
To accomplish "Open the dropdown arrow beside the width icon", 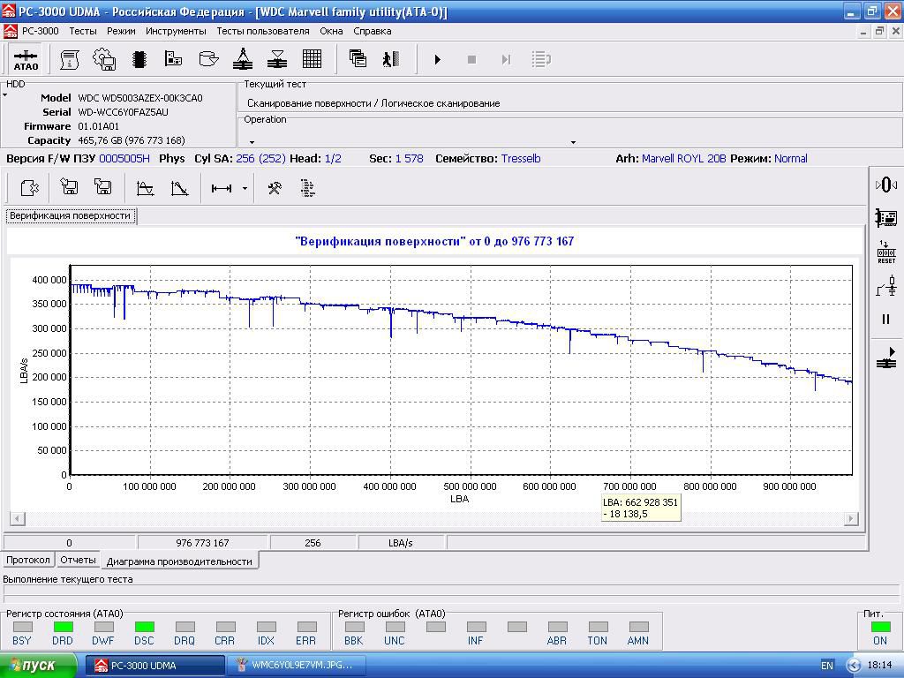I will click(245, 188).
